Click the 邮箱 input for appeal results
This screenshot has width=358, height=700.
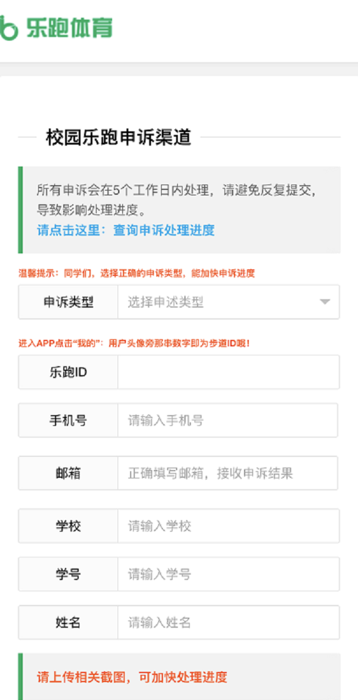click(228, 474)
